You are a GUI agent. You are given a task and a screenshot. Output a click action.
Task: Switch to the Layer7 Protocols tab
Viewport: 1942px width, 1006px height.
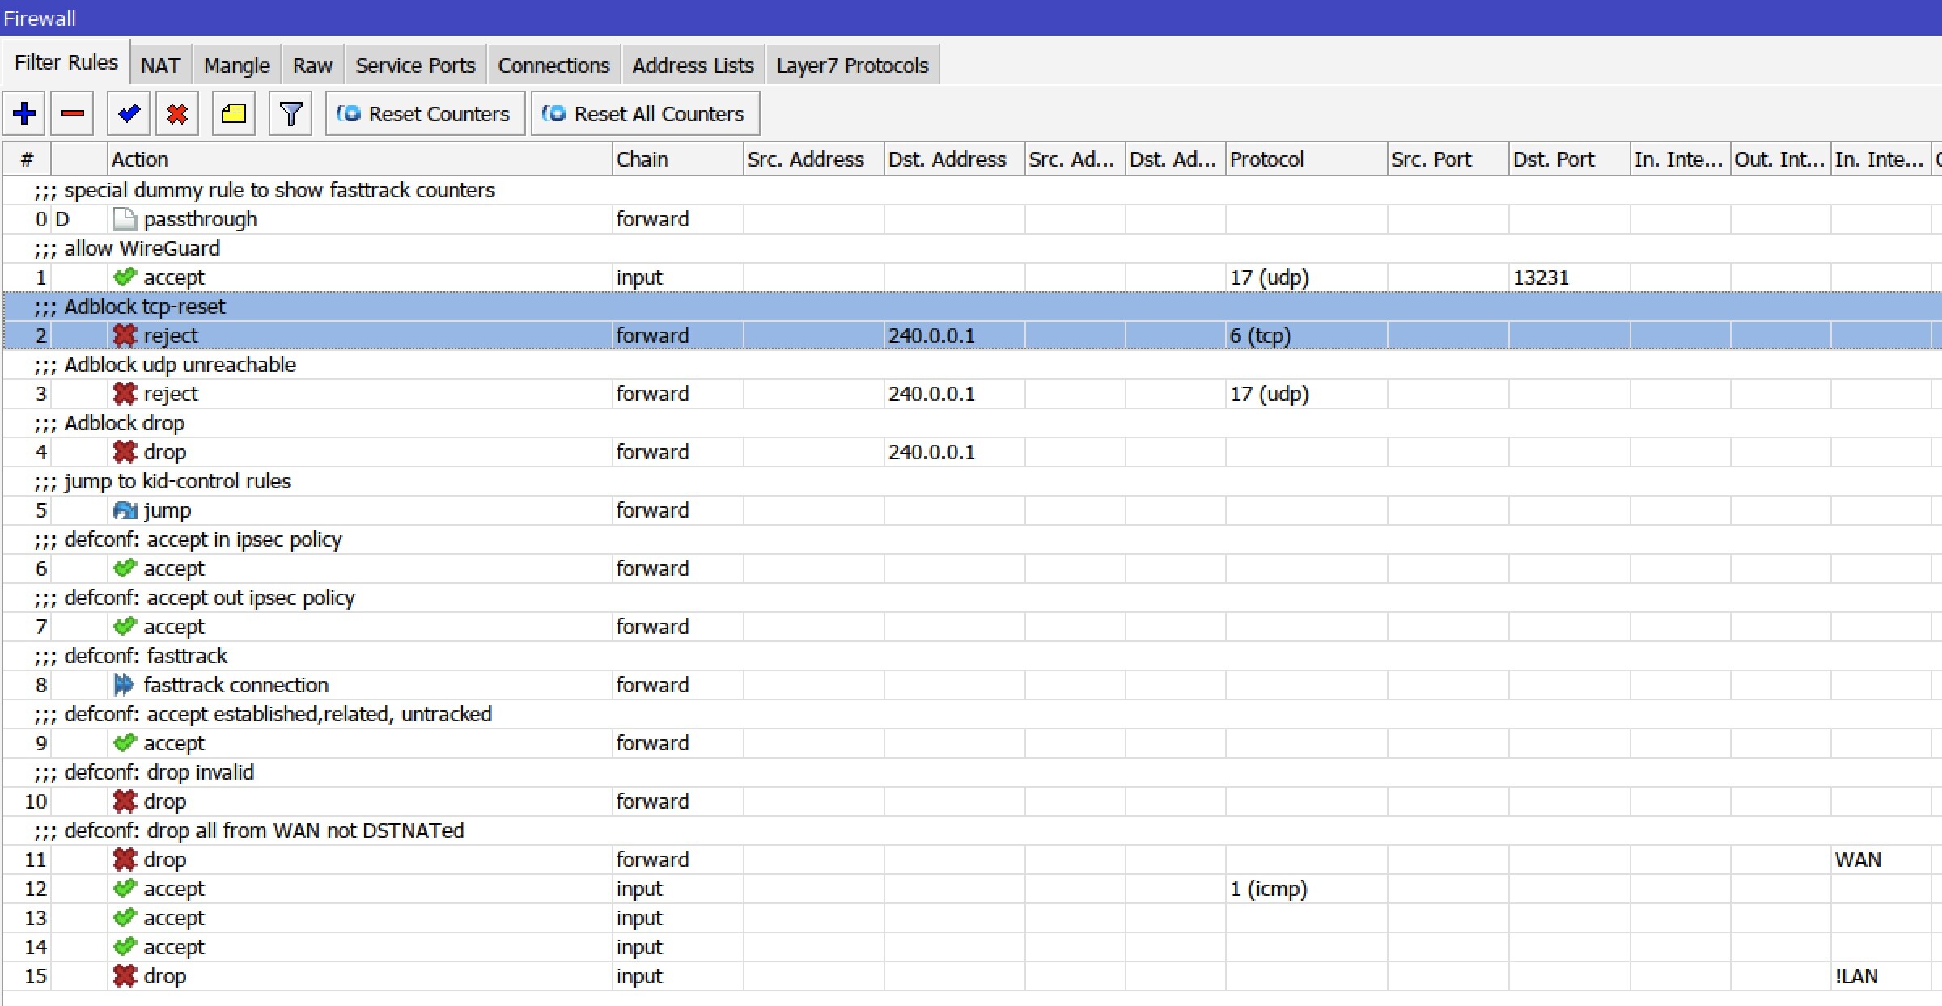(x=852, y=65)
